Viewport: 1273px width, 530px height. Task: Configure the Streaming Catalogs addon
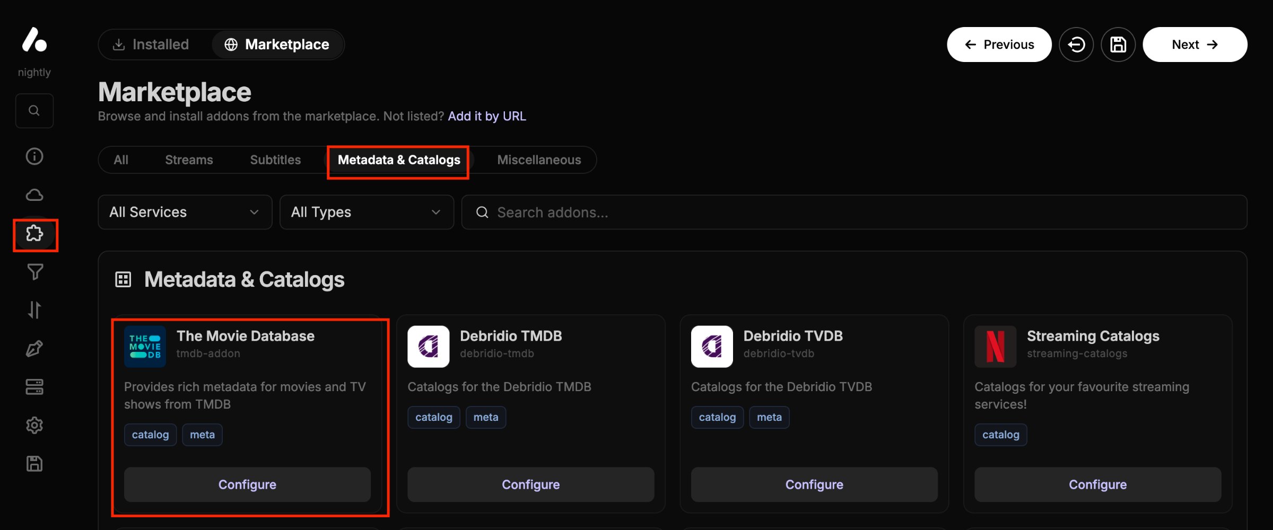click(1098, 484)
